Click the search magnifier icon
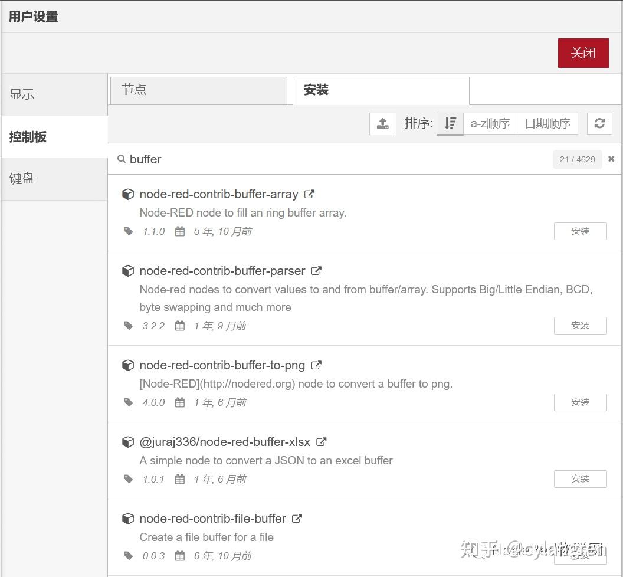The height and width of the screenshot is (577, 623). [122, 159]
